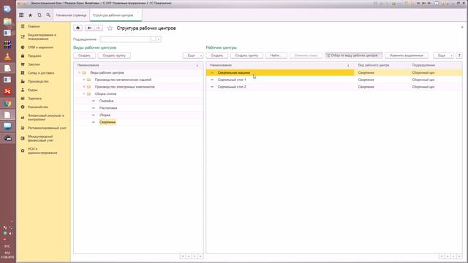Open the sections menu grid icon
The height and width of the screenshot is (263, 468).
(x=21, y=15)
